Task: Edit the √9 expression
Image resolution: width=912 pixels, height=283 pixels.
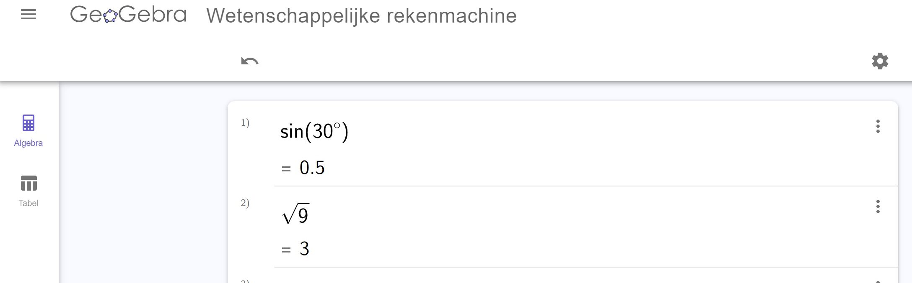Action: (x=296, y=214)
